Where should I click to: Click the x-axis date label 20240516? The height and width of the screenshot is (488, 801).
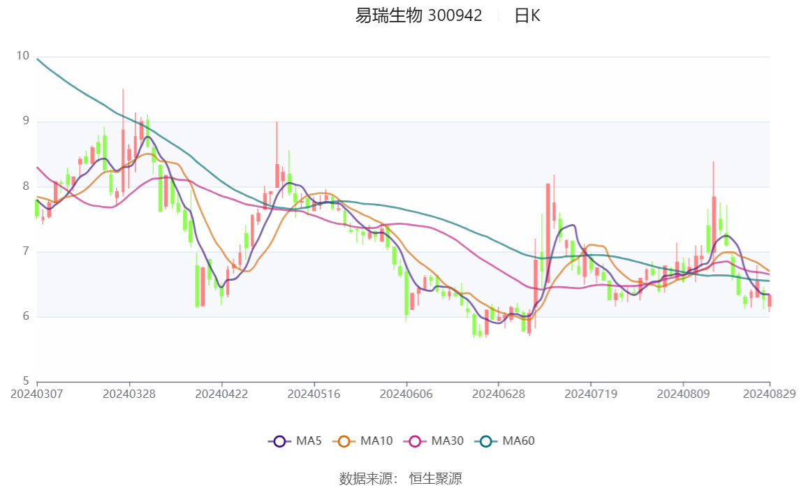pos(314,394)
